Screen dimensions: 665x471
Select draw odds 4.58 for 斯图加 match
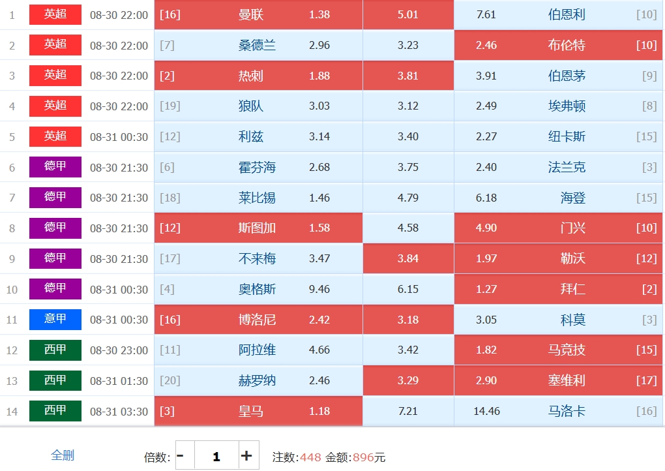tap(408, 228)
